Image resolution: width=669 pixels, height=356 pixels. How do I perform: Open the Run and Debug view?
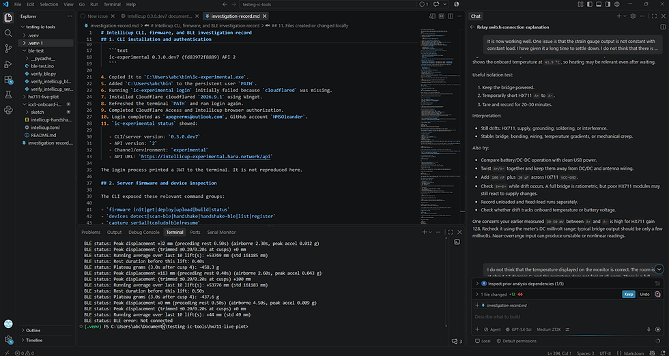8,64
